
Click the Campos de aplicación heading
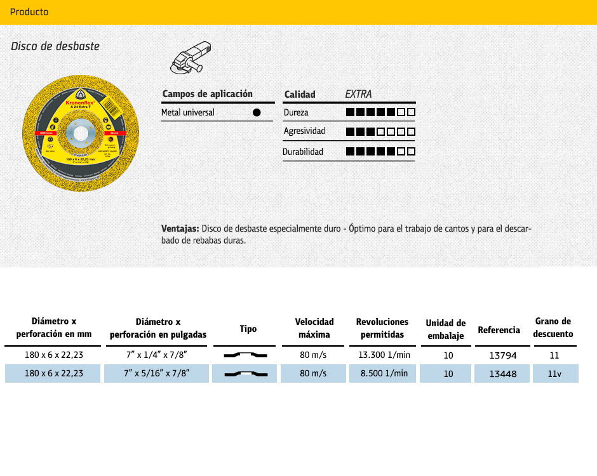(x=208, y=94)
